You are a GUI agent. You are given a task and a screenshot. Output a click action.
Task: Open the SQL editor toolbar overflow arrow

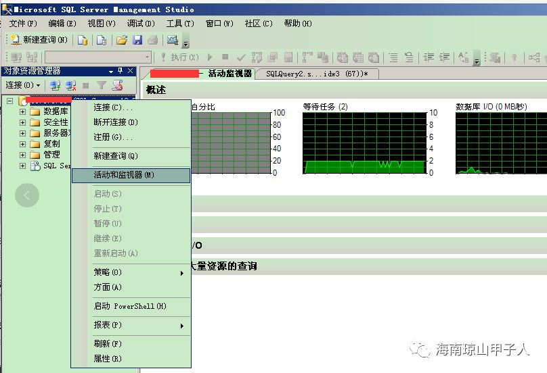coord(477,58)
